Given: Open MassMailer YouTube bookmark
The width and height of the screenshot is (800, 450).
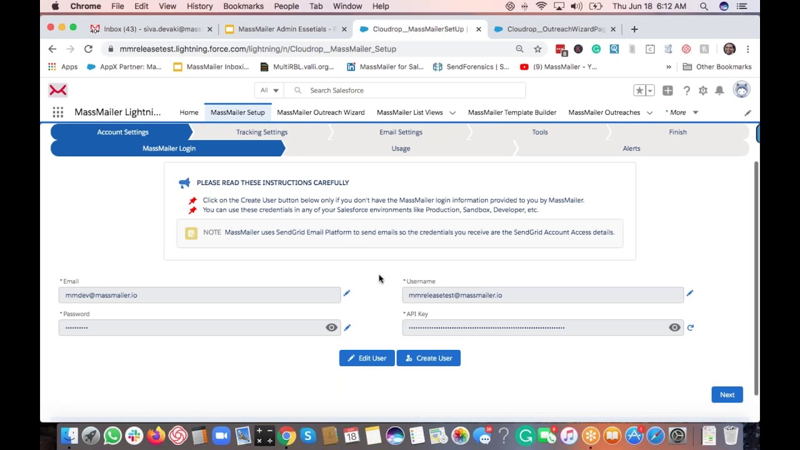Looking at the screenshot, I should click(x=558, y=67).
